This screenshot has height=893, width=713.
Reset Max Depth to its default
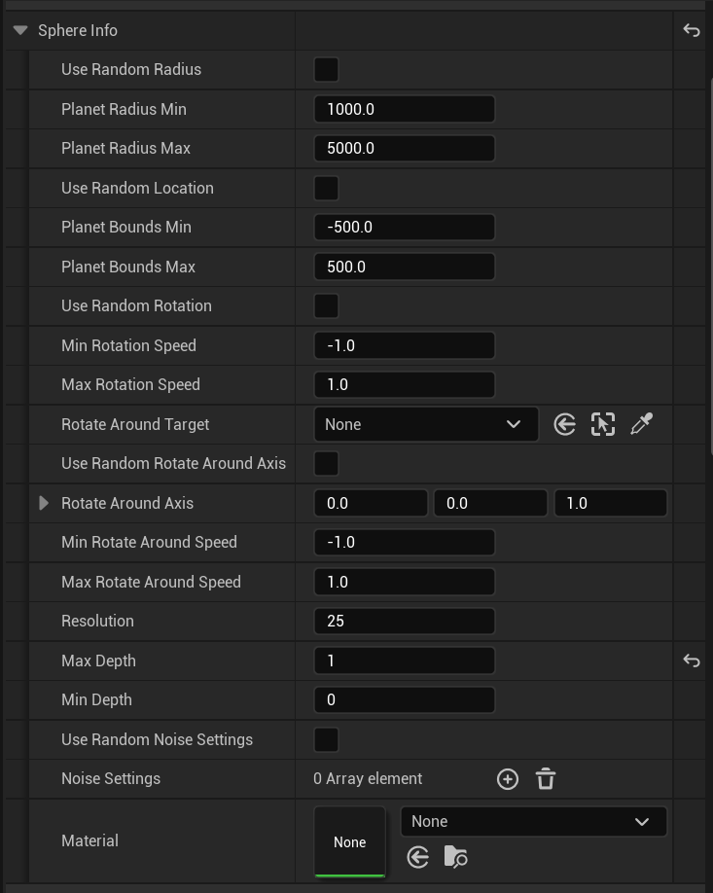tap(691, 661)
